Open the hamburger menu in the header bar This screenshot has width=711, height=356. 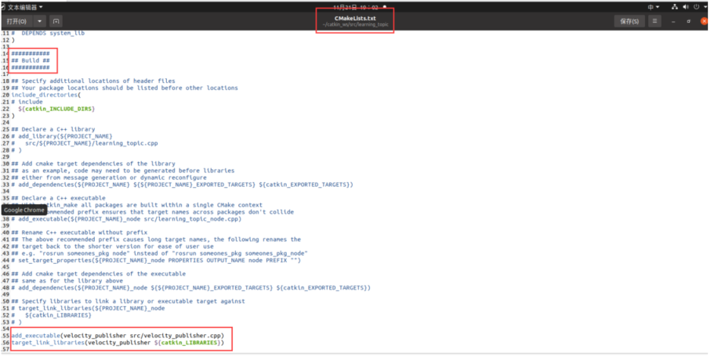tap(655, 21)
